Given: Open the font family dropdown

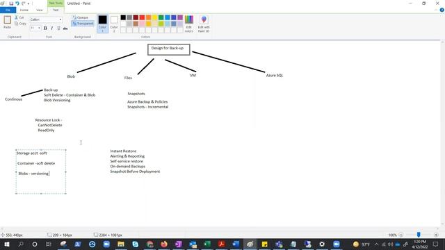Looking at the screenshot, I should [x=60, y=19].
